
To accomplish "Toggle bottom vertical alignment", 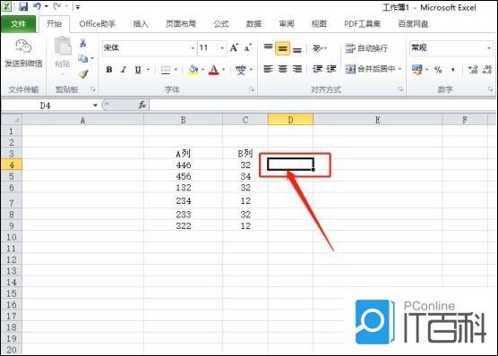I will (x=297, y=49).
